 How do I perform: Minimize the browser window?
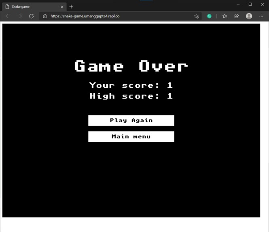[x=238, y=4]
